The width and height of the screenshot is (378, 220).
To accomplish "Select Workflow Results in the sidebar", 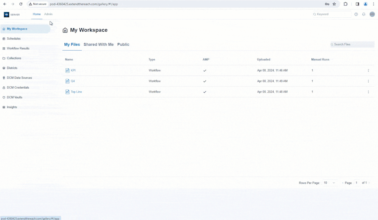I will click(x=17, y=48).
